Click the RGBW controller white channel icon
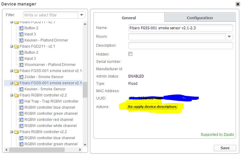The height and width of the screenshot is (156, 242). (x=21, y=126)
